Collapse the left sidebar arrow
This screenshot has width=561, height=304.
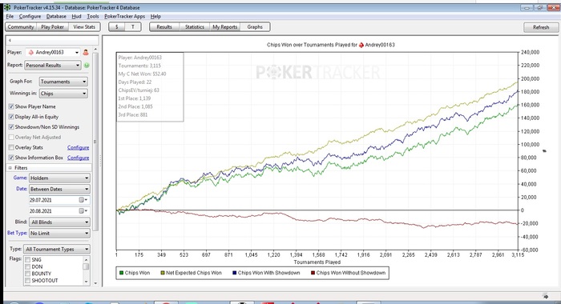(x=10, y=40)
